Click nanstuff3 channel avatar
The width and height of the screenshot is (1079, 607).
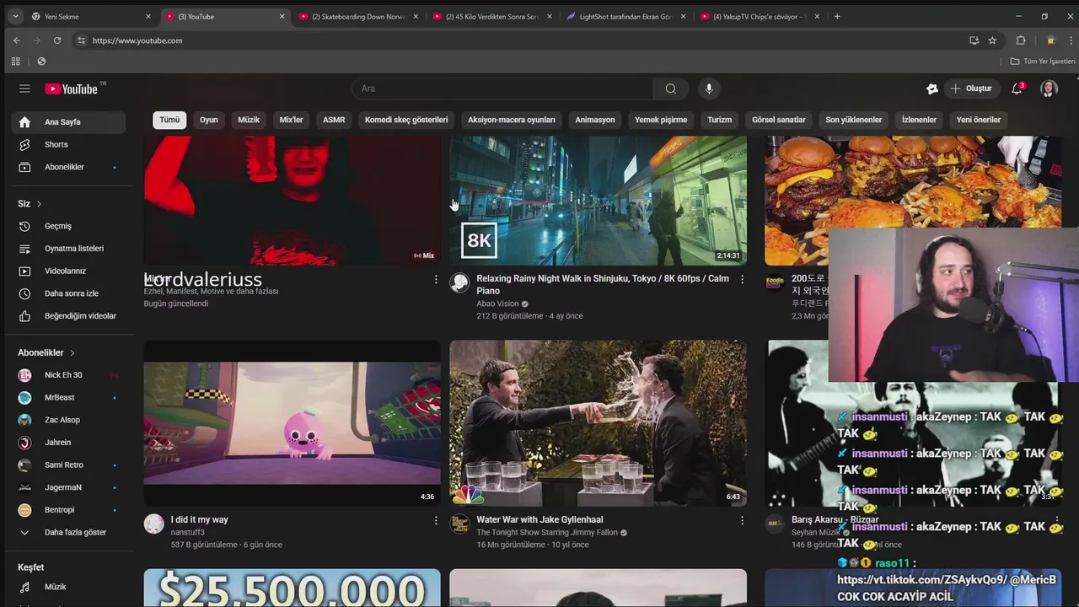(154, 524)
